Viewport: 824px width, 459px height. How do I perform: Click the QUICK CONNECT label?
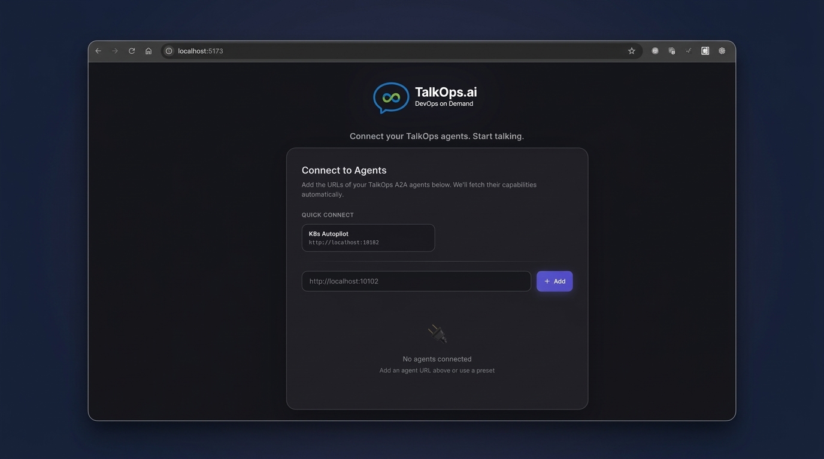click(x=328, y=215)
